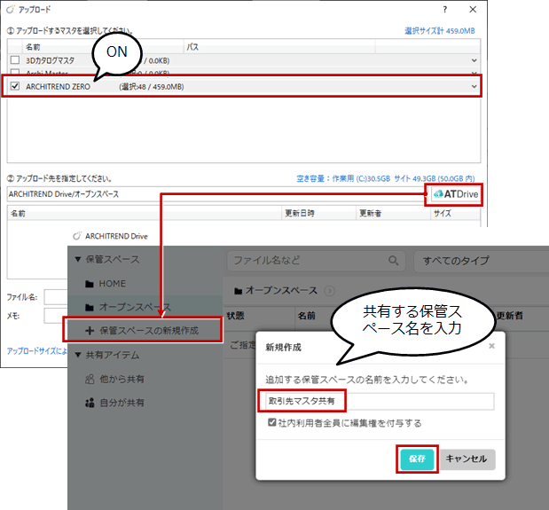Viewport: 549px width, 510px height.
Task: Click the 他から共有 people icon
Action: (x=90, y=379)
